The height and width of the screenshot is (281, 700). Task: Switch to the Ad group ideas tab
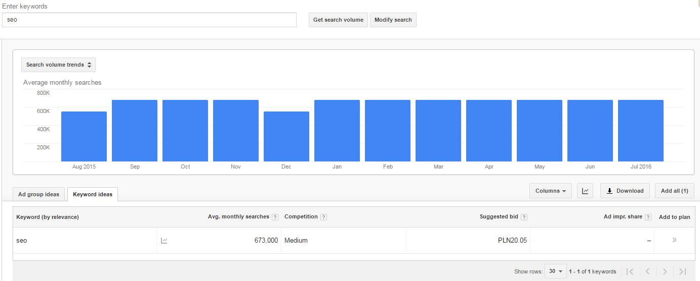(x=38, y=195)
